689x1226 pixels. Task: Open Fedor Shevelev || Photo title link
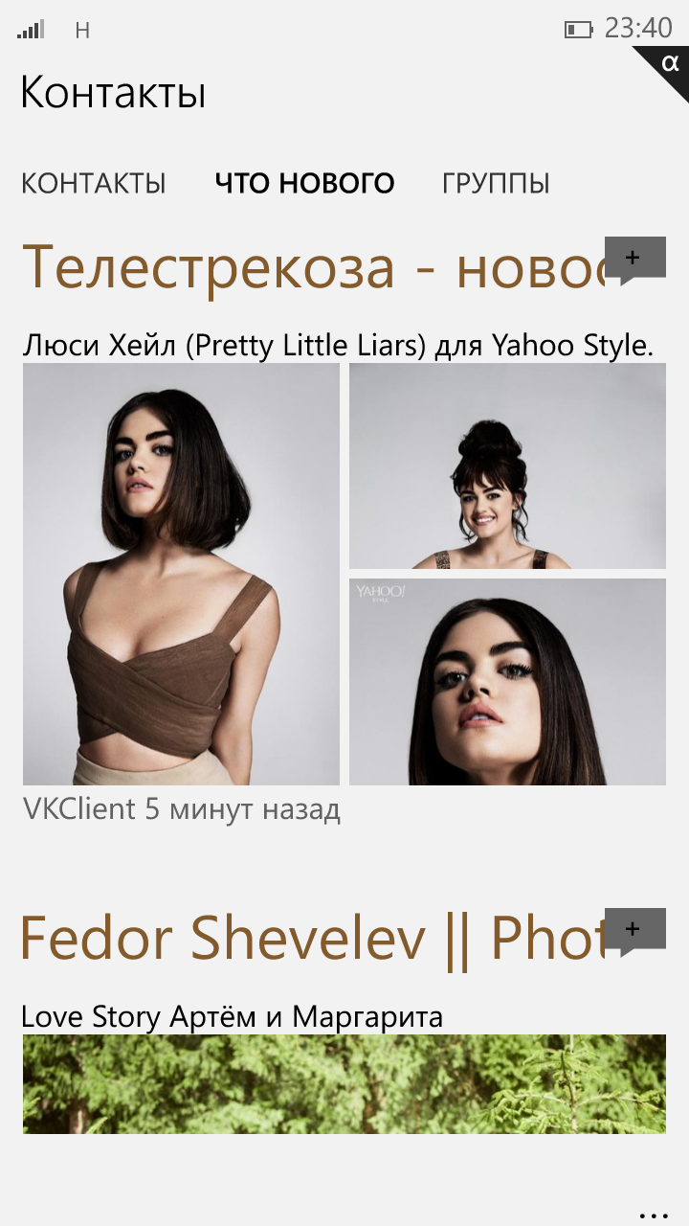pos(314,939)
